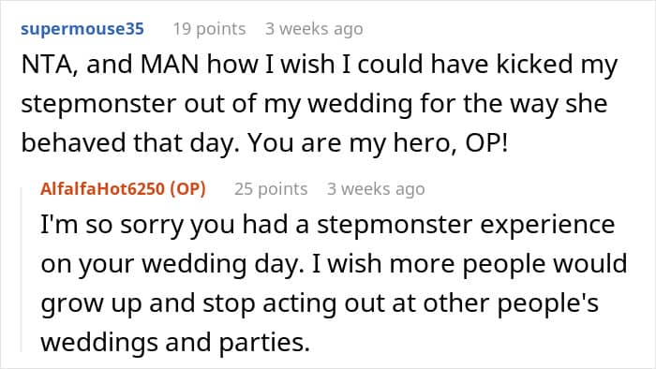Screen dimensions: 656x369
Task: Collapse the reply thread via vertical line
Action: 22,270
